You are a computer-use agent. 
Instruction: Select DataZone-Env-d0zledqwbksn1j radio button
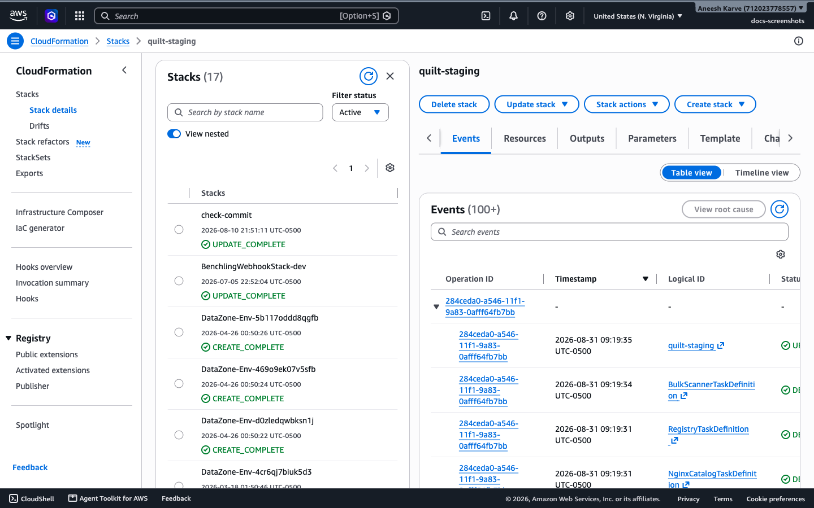pyautogui.click(x=179, y=435)
